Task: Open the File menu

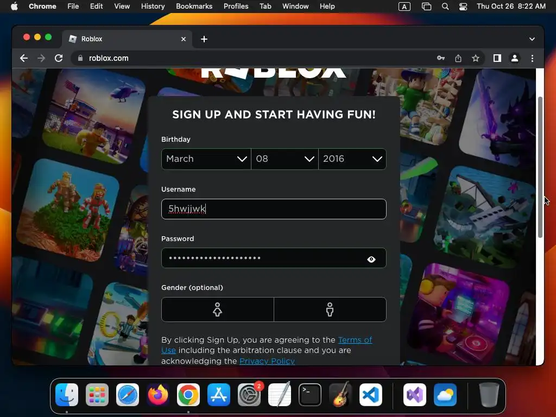Action: click(x=73, y=7)
